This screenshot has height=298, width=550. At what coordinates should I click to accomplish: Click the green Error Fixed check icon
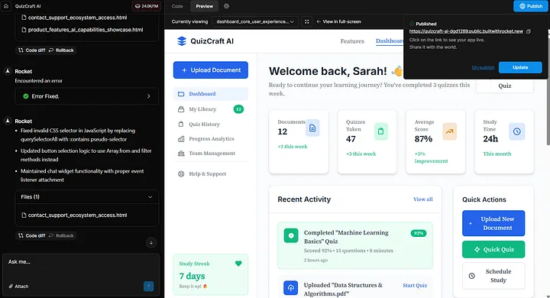tap(26, 96)
